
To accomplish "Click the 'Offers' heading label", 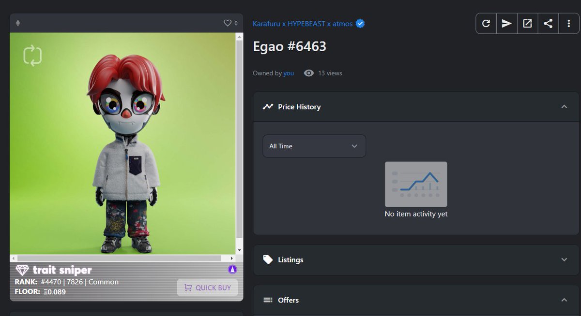I will (x=288, y=300).
